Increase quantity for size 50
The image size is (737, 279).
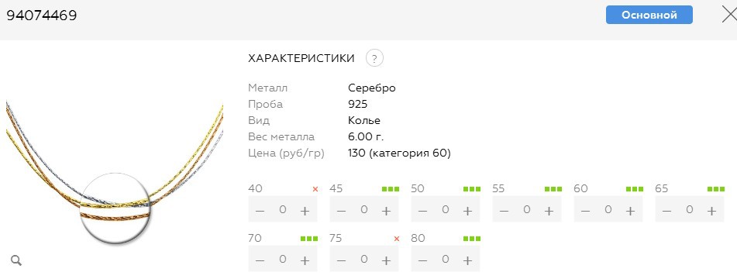(x=467, y=211)
